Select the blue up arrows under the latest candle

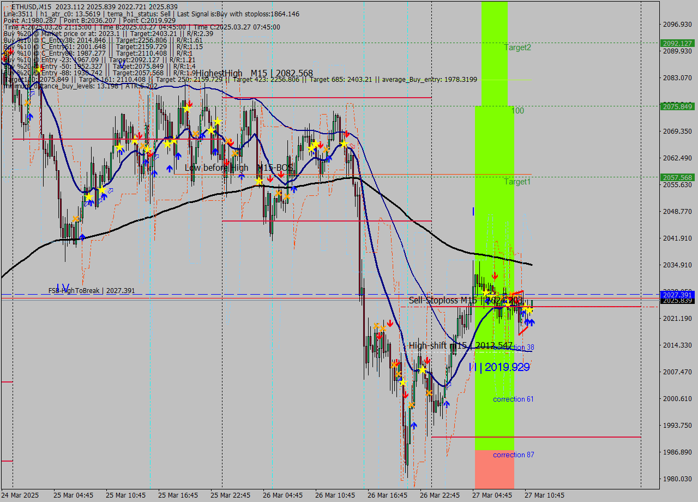click(x=529, y=322)
